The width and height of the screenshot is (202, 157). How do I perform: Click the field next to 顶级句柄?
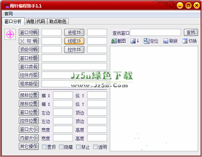[x=52, y=49]
